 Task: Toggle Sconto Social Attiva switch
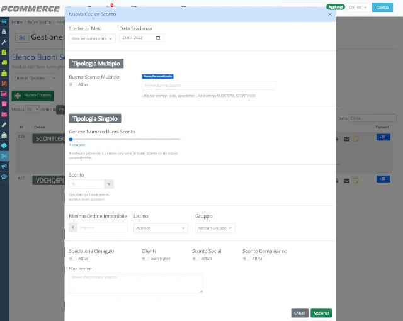tap(196, 259)
